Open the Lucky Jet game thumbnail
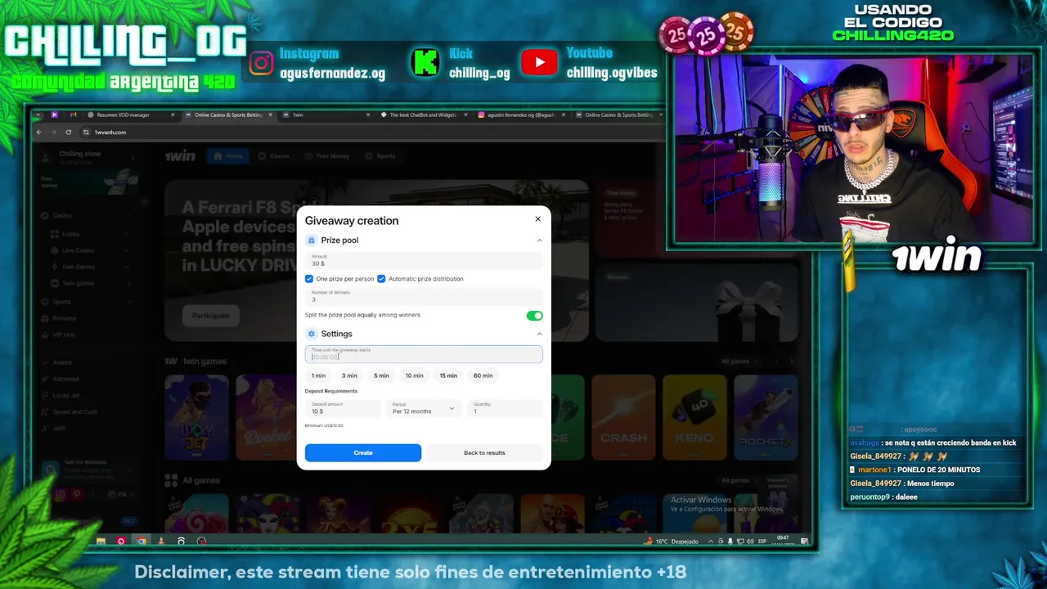This screenshot has width=1047, height=589. coord(196,417)
